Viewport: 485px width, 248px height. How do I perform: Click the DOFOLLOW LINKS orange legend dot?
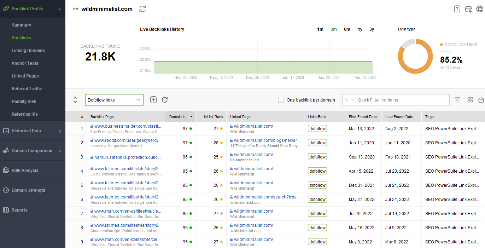coord(442,45)
